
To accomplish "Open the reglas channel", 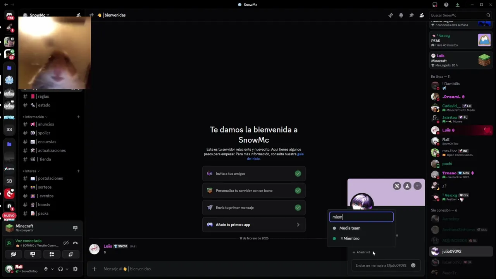I will tap(52, 96).
